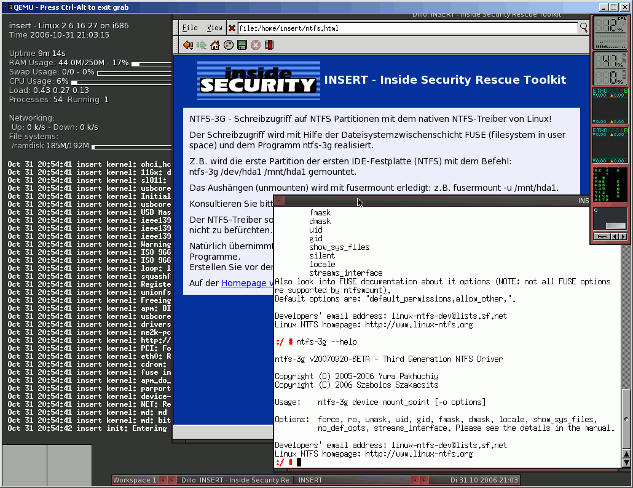
Task: Click the first ETH0 network monitor
Action: point(610,106)
